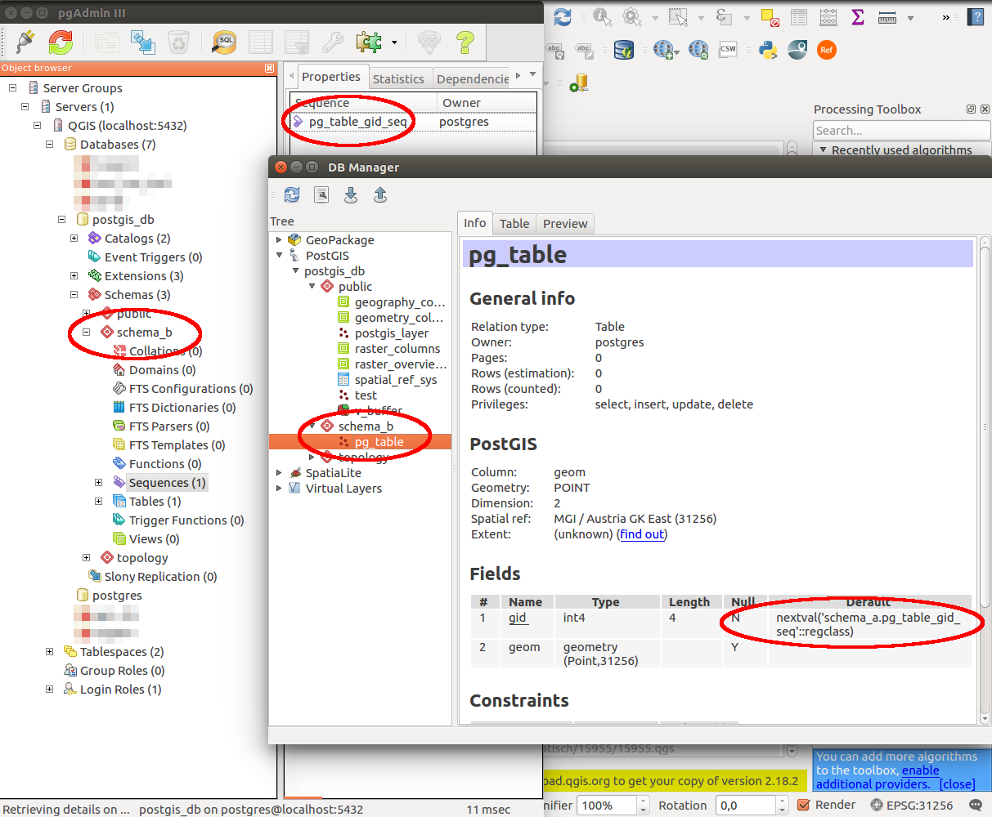Click pgAdmin's connect plug icon
The image size is (992, 817).
coord(25,42)
